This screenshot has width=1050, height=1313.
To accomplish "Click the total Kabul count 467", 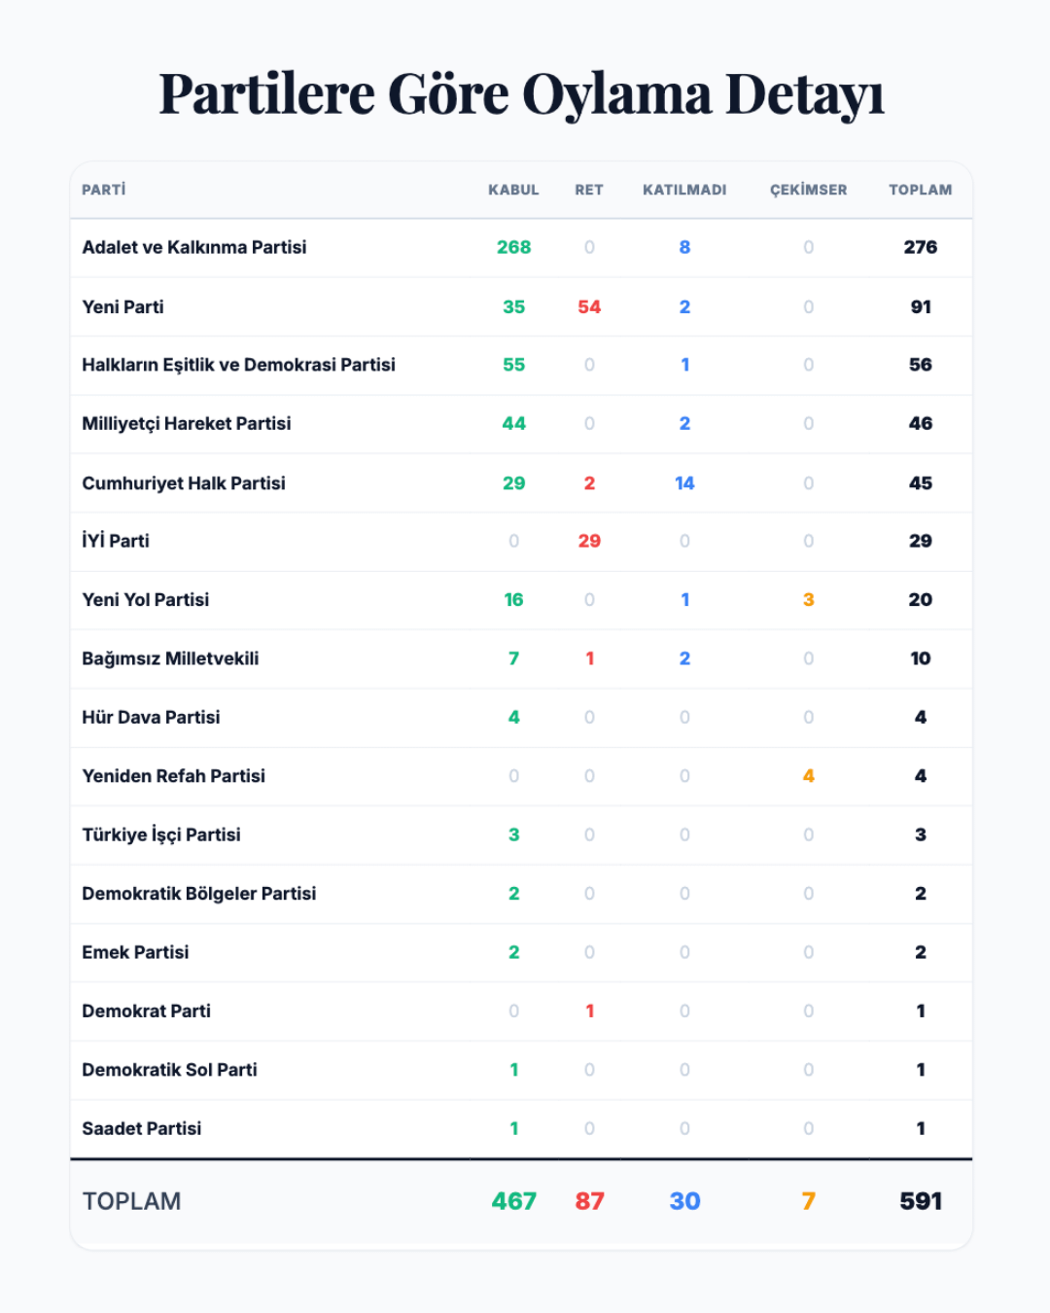I will 513,1201.
